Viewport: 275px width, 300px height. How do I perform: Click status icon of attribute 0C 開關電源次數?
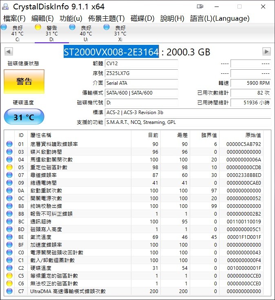(x=9, y=198)
